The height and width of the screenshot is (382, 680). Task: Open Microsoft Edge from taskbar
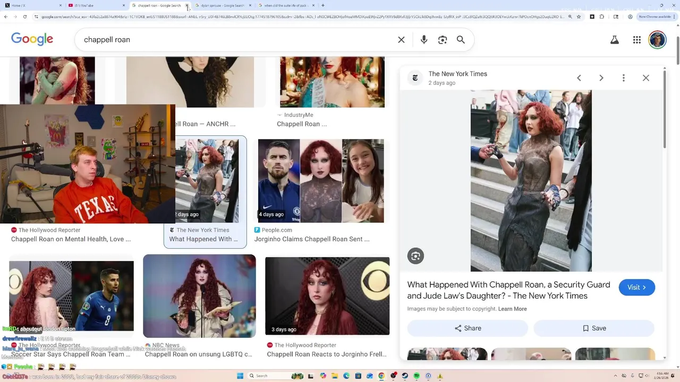click(x=346, y=376)
